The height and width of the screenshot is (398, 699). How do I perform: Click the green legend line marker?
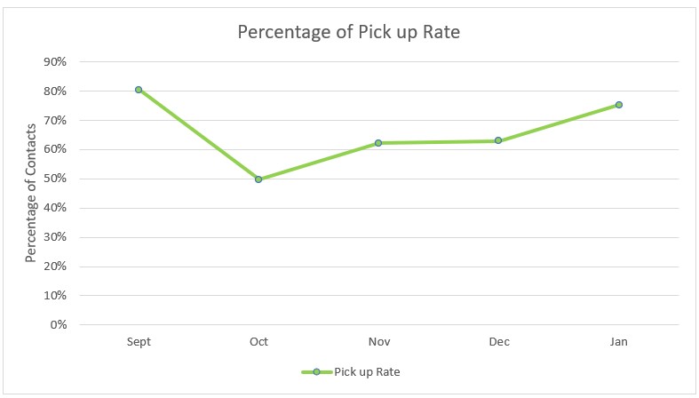[315, 371]
